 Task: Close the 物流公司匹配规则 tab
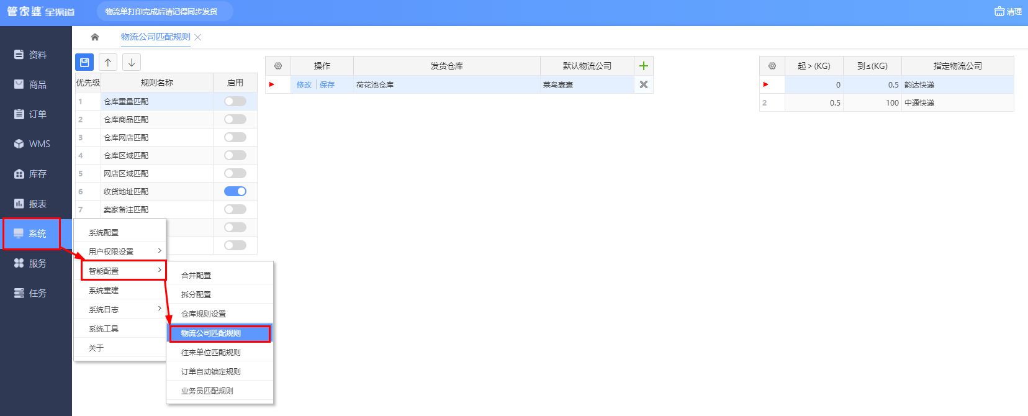[198, 37]
